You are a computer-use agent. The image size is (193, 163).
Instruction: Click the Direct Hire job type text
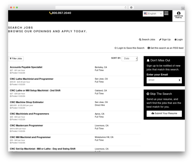(100, 105)
